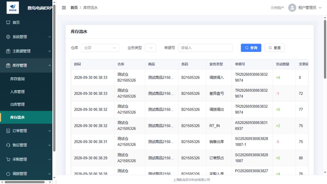Open the 业务类型 dropdown
The height and width of the screenshot is (184, 327).
tap(150, 48)
